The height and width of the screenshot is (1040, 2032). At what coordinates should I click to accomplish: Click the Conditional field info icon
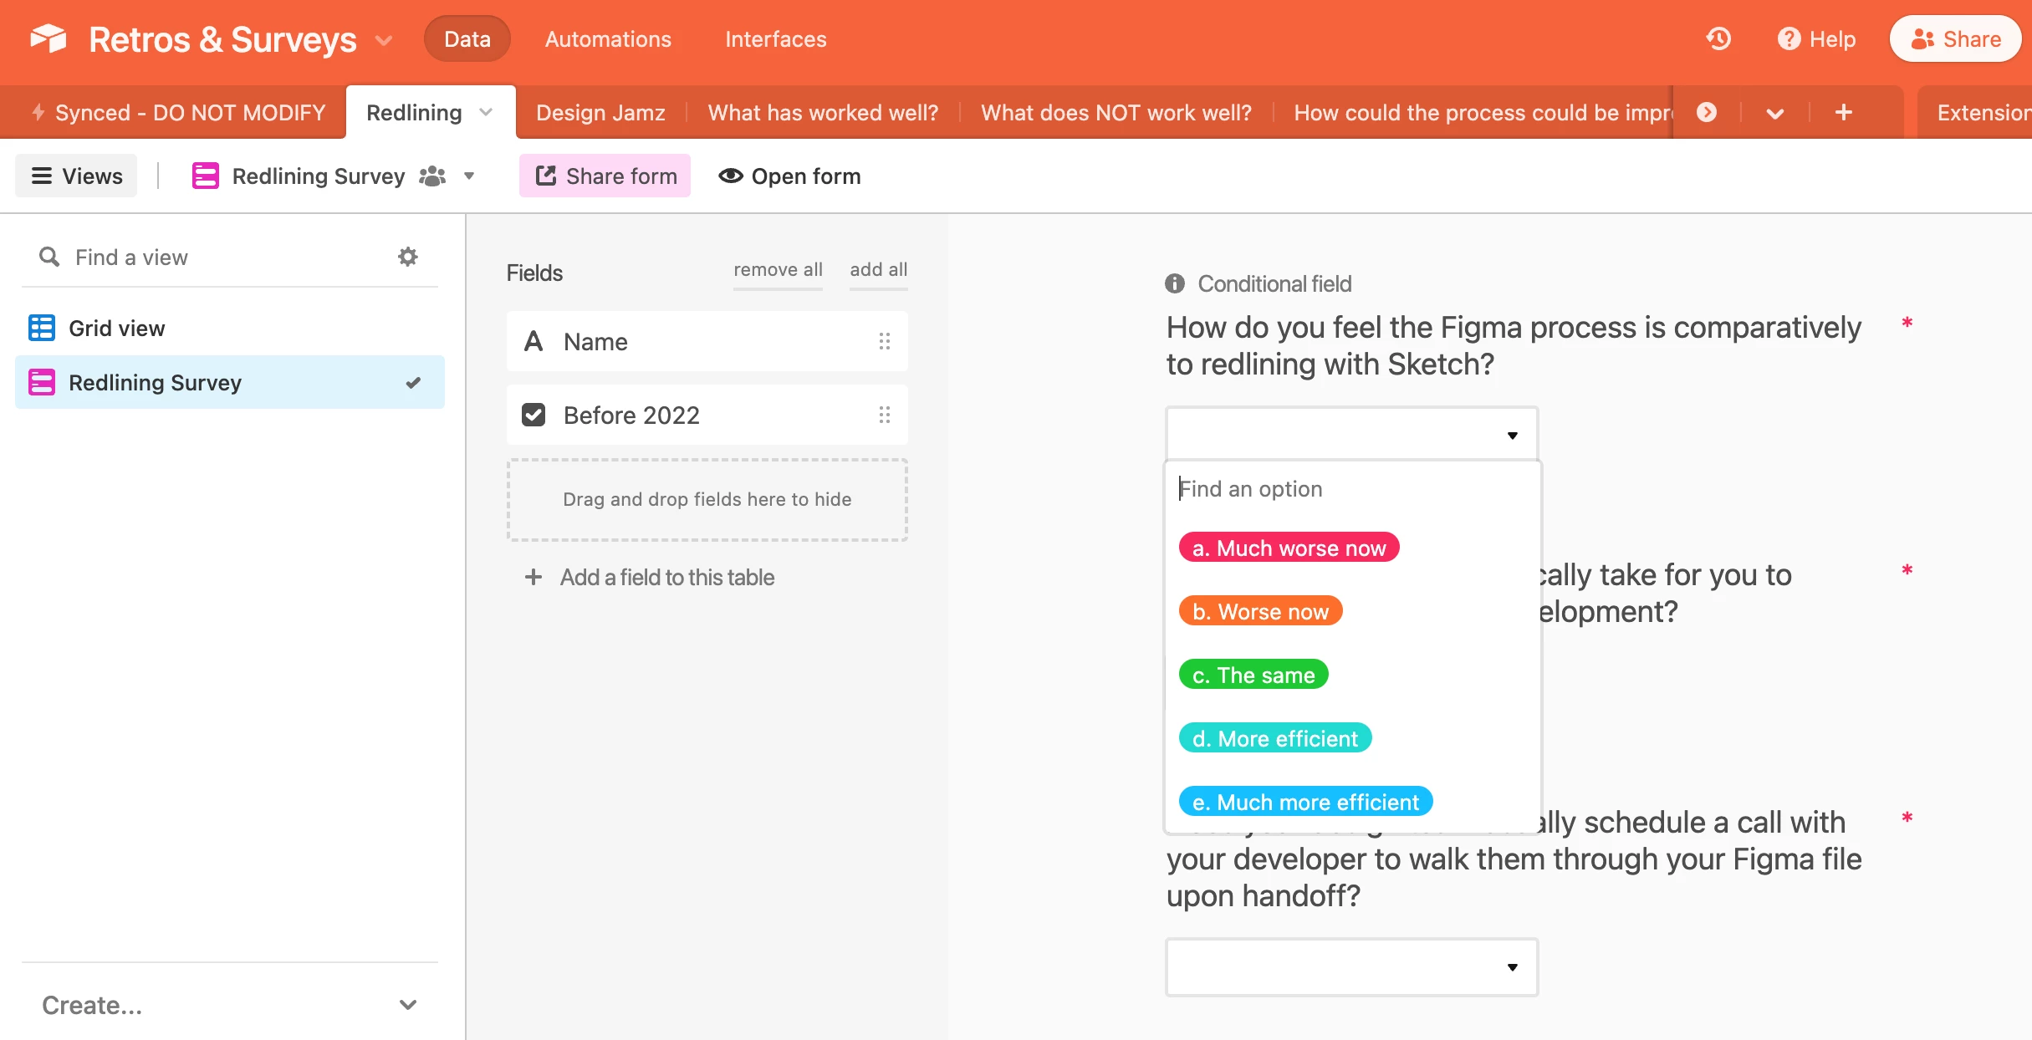coord(1175,284)
